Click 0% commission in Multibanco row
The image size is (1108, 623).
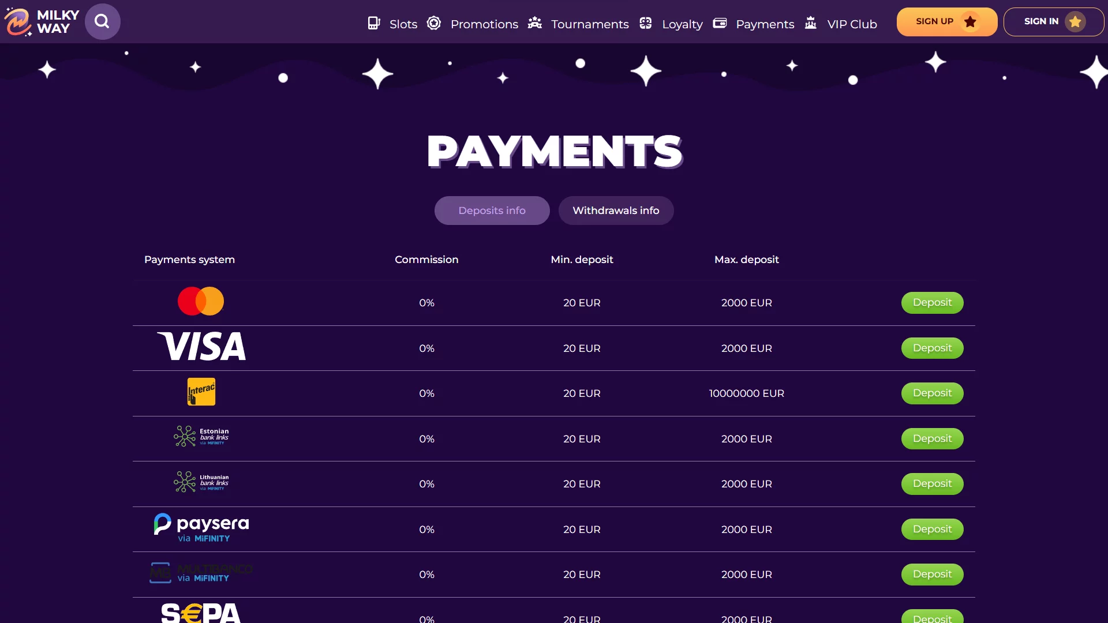click(x=426, y=575)
